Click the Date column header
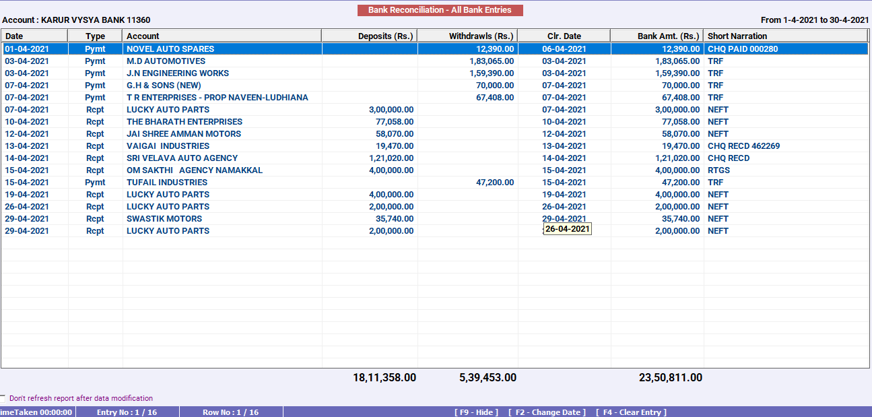The image size is (872, 417). 32,35
